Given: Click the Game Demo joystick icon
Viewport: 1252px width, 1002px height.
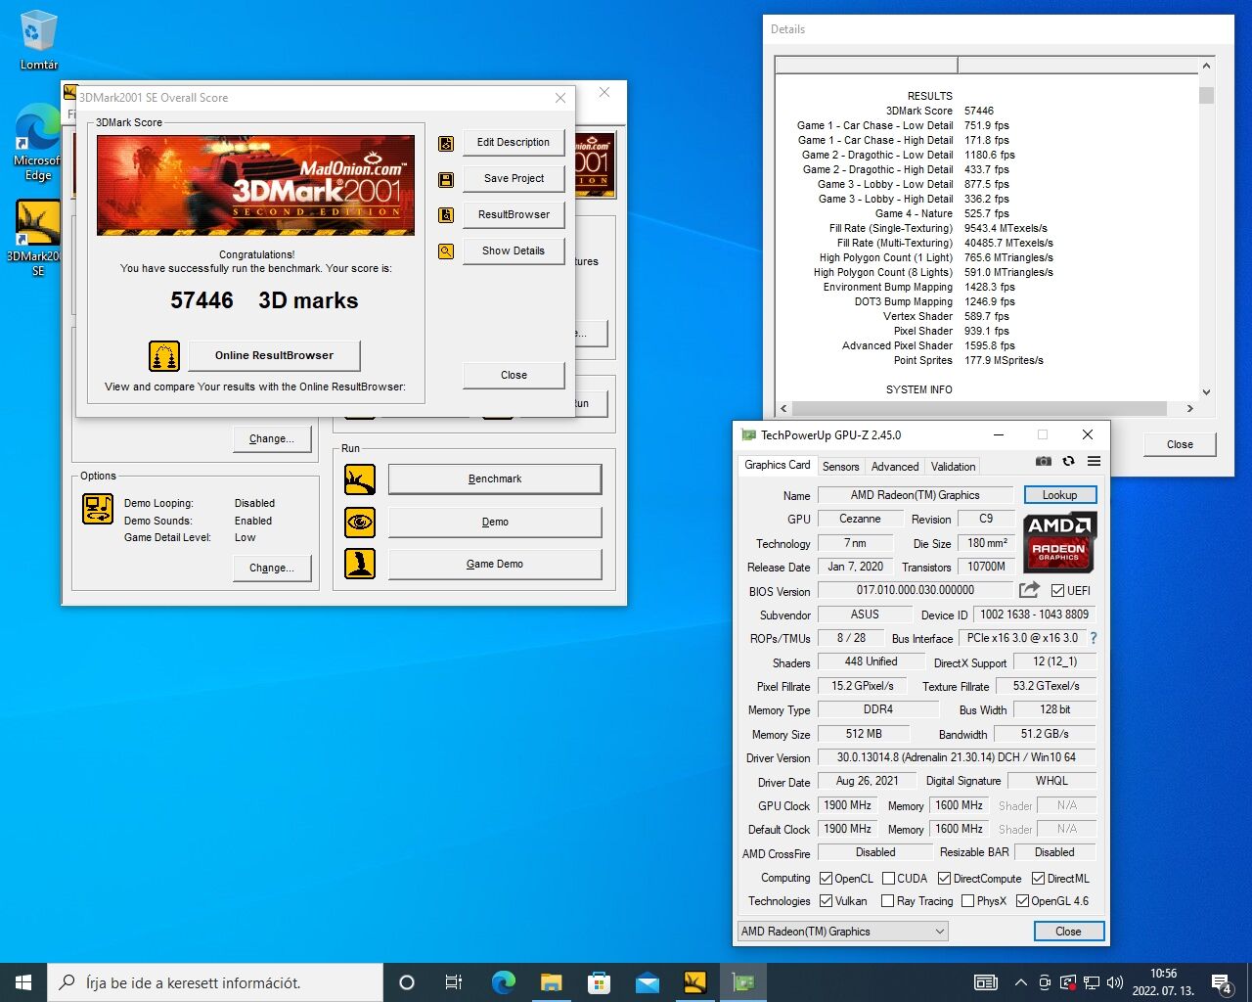Looking at the screenshot, I should click(360, 564).
